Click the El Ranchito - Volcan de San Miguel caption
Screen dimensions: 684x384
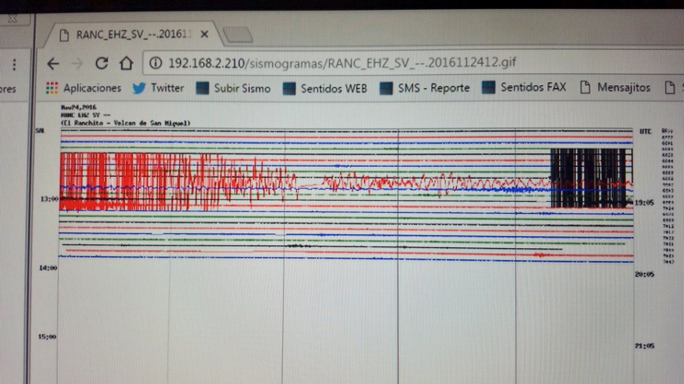point(125,123)
